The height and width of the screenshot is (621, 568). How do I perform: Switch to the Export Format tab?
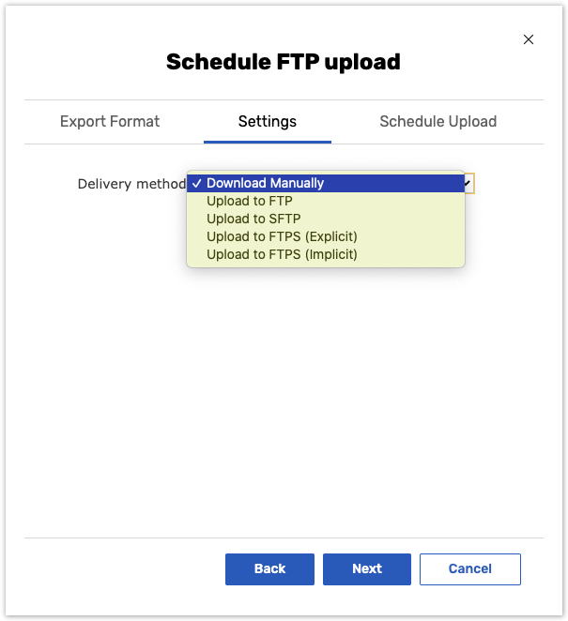(110, 122)
